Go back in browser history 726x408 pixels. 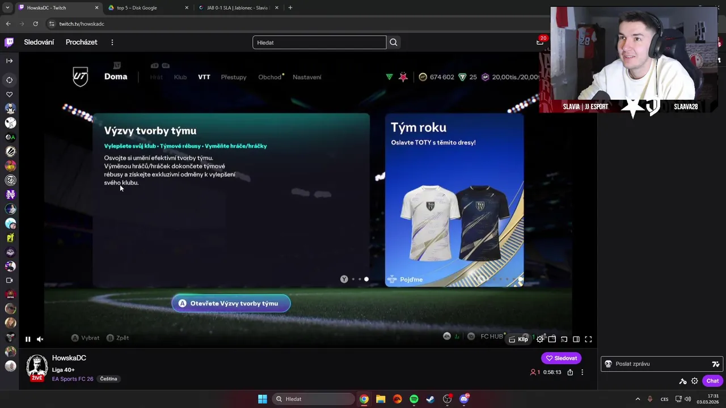[x=8, y=24]
